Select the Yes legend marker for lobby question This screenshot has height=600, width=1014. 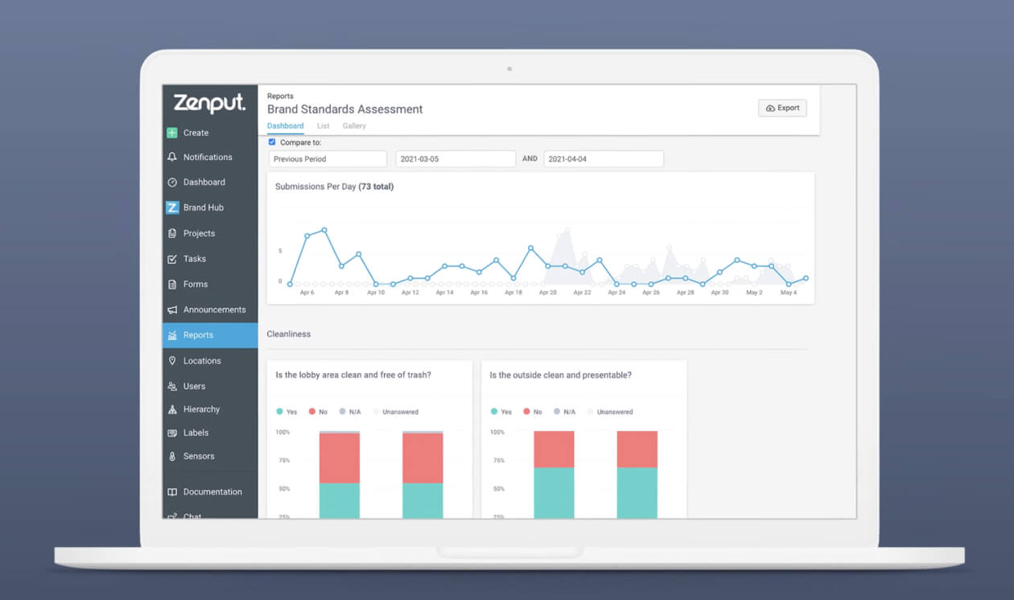pos(279,411)
